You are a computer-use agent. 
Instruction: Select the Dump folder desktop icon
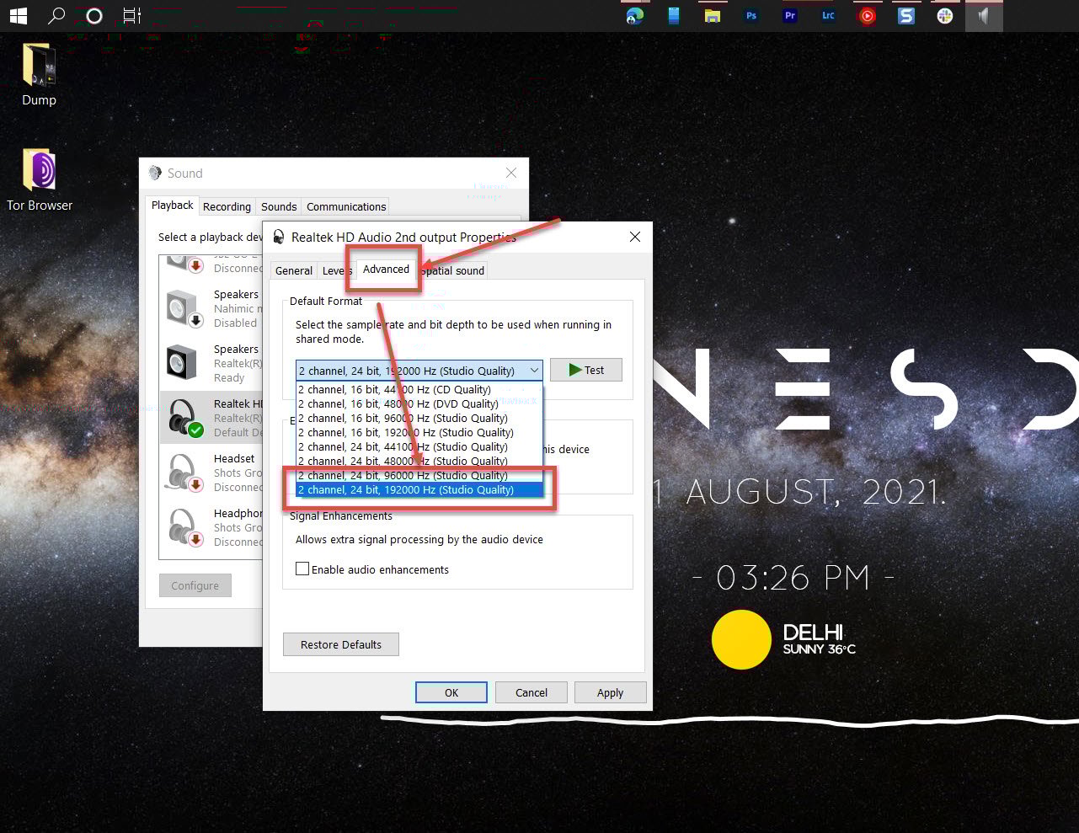(39, 75)
